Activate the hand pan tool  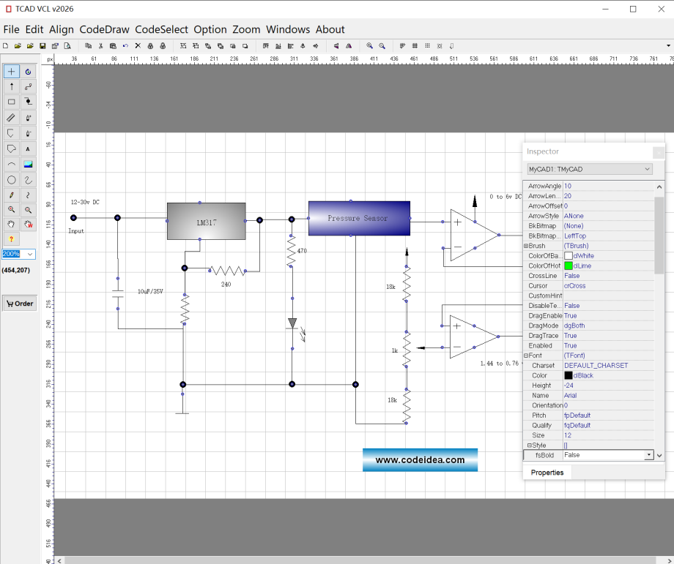point(12,224)
